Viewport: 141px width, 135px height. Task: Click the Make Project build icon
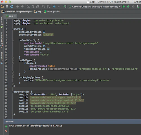pyautogui.click(x=65, y=6)
